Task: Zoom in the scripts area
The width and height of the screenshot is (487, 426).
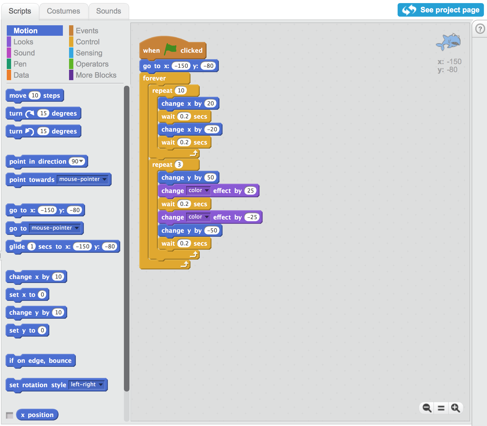Action: tap(455, 408)
